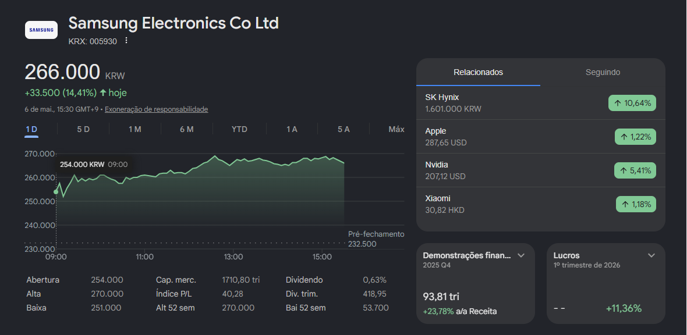
Task: Show the YTD chart range
Action: pyautogui.click(x=239, y=129)
